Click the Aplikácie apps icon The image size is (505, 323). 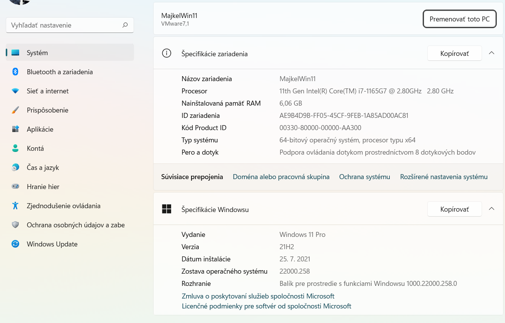pos(15,129)
